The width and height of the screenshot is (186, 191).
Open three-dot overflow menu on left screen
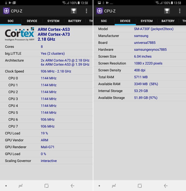pos(86,11)
